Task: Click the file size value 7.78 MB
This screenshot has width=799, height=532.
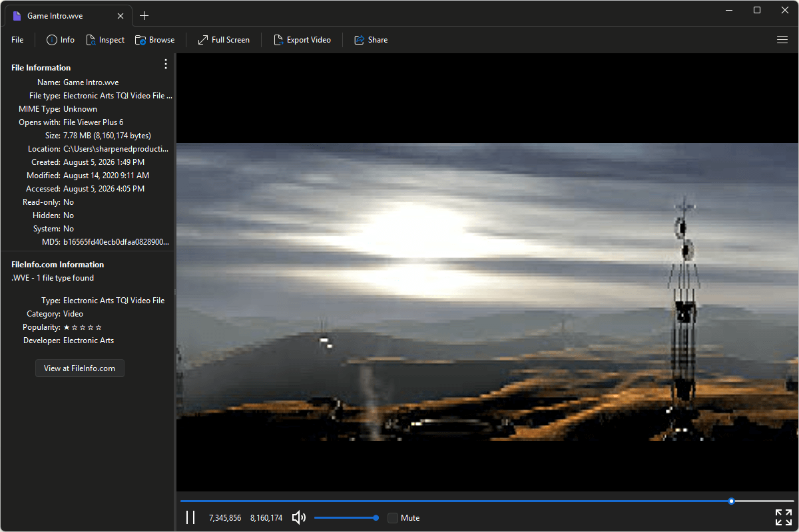Action: tap(107, 136)
